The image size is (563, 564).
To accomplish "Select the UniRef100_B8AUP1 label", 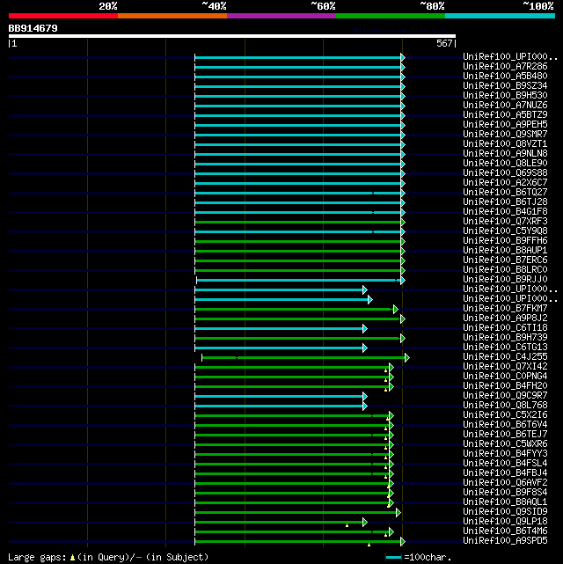I will (505, 251).
